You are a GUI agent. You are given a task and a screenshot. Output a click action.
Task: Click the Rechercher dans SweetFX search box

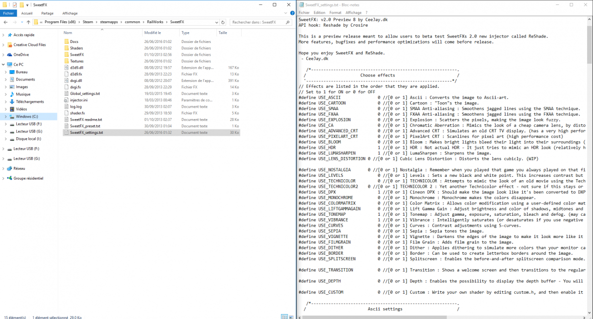click(261, 22)
